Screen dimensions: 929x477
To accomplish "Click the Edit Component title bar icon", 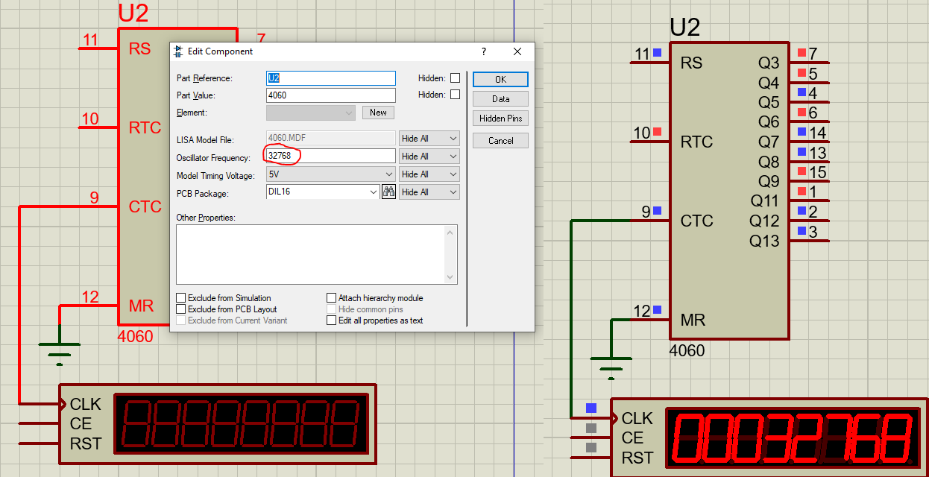I will pos(178,51).
